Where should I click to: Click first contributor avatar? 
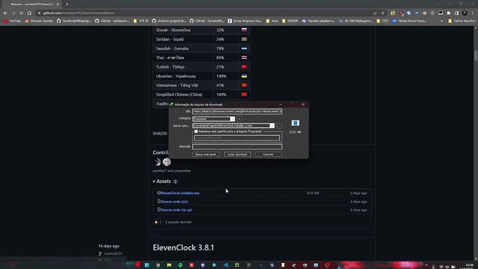click(x=157, y=162)
